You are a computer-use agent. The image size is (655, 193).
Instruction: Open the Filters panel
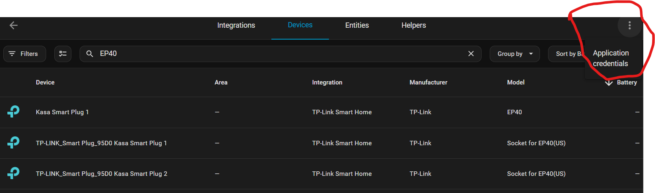[24, 53]
